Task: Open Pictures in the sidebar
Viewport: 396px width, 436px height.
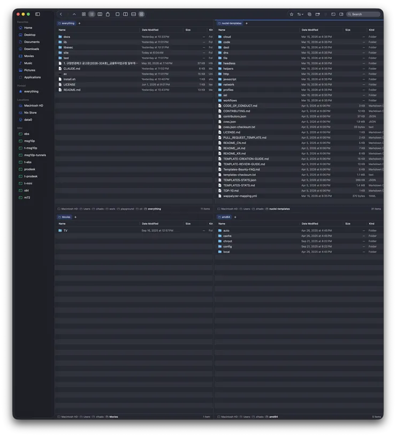Action: tap(29, 70)
